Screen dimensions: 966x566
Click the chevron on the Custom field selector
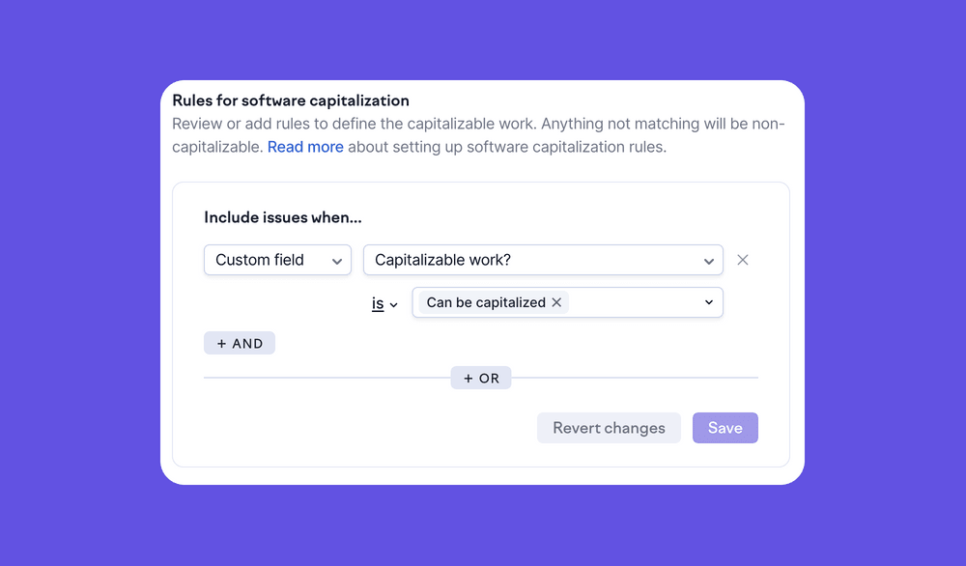337,260
